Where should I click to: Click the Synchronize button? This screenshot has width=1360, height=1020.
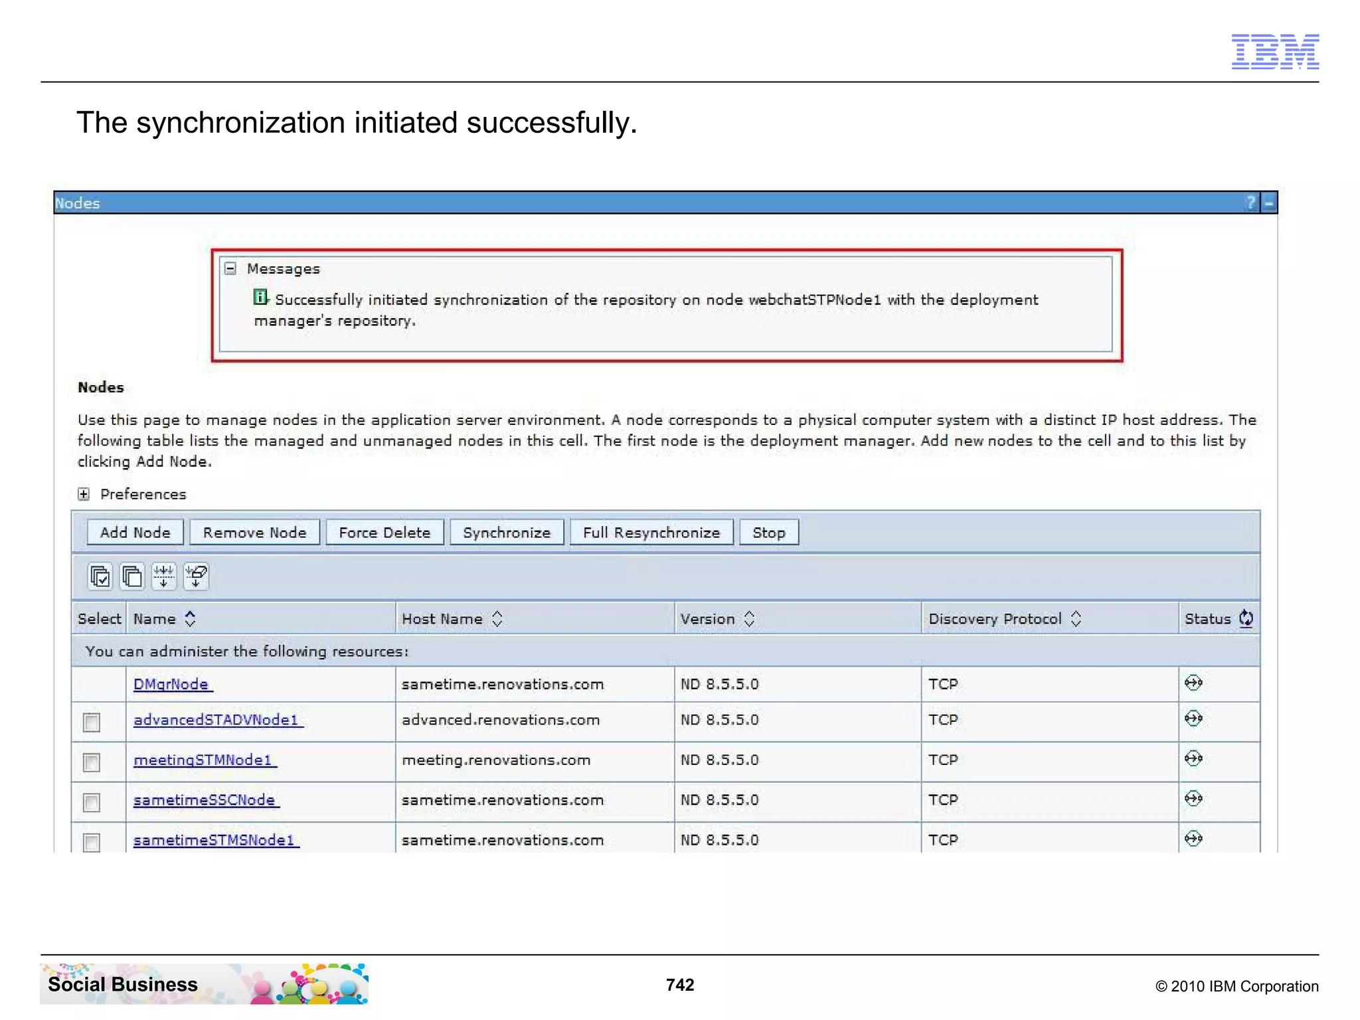coord(507,533)
